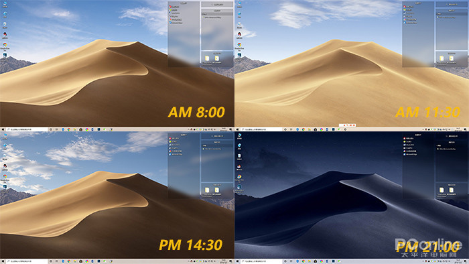Click the camera icon in AM 11:30 screenshot's taskbar
Screen dimensions: 469x264
(x=316, y=129)
